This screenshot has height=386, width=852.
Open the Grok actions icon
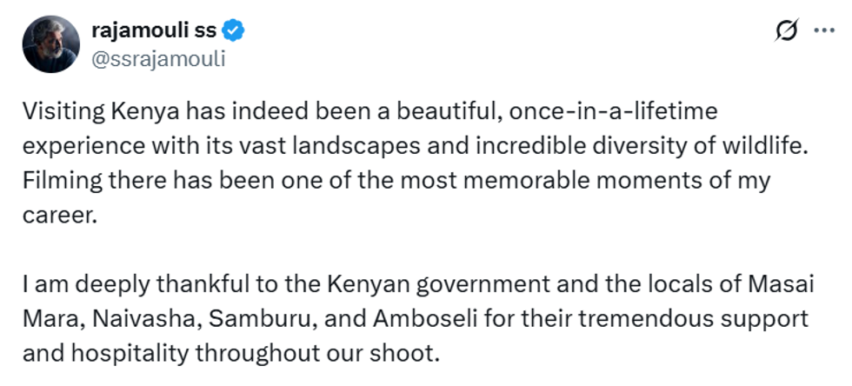point(786,31)
